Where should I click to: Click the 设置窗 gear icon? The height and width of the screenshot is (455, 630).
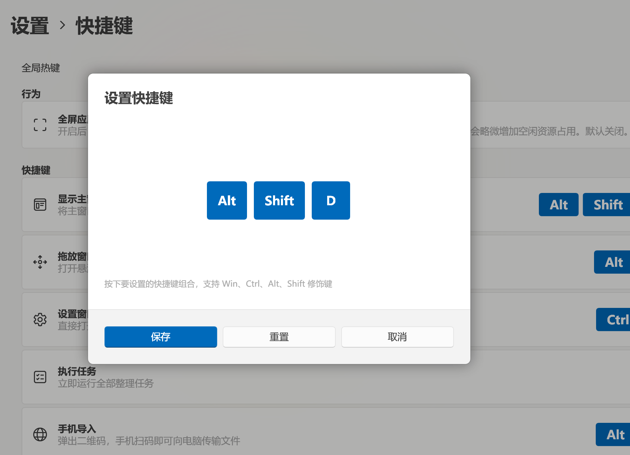pyautogui.click(x=40, y=320)
